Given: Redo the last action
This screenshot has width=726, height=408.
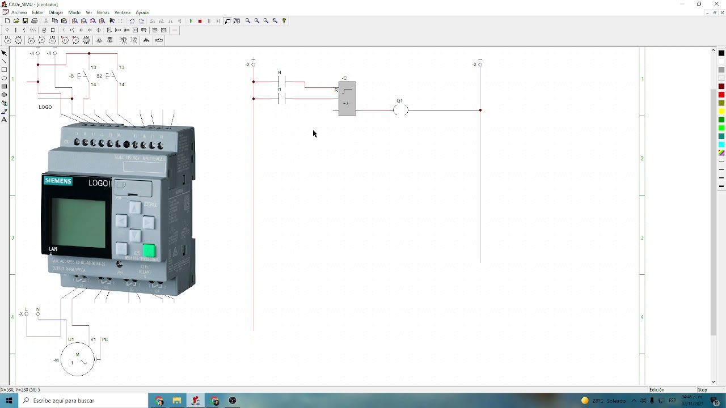Looking at the screenshot, I should 141,21.
